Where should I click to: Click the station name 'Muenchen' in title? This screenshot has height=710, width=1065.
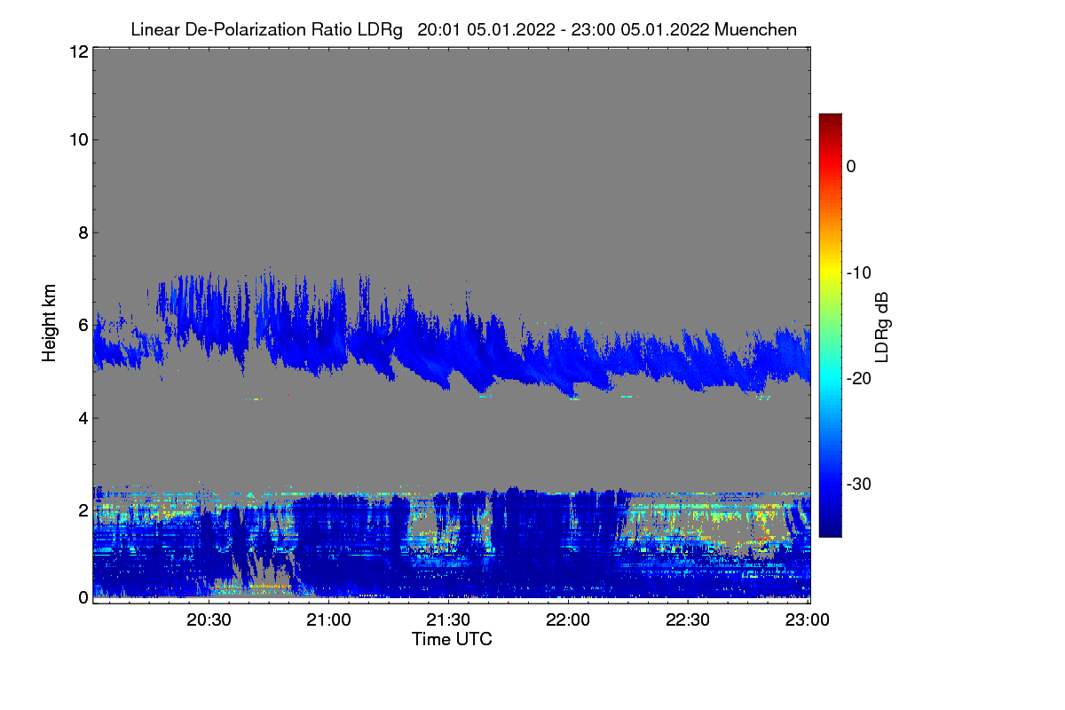click(x=755, y=29)
